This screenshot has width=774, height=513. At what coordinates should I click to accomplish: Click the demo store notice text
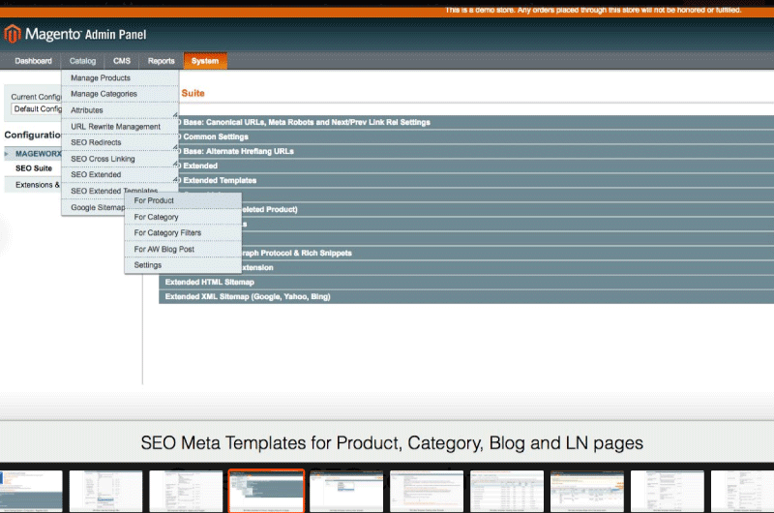[593, 10]
